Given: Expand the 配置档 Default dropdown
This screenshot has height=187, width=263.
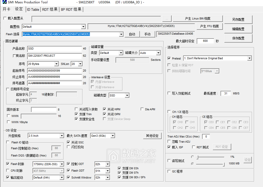Looking at the screenshot, I should click(83, 27).
